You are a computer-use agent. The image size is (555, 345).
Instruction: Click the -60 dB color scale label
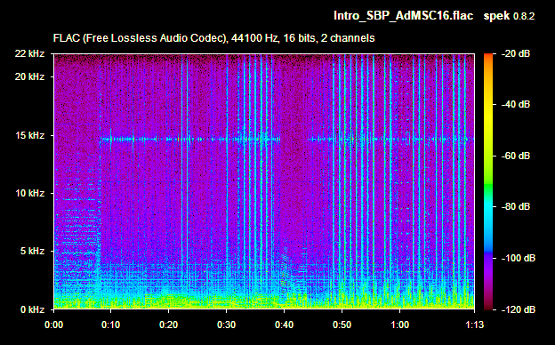click(516, 156)
